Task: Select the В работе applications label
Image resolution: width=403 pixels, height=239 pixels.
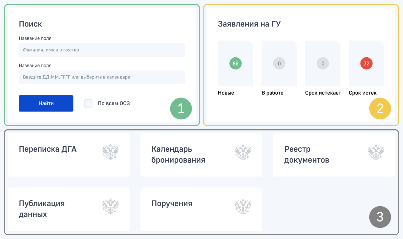Action: click(x=272, y=93)
